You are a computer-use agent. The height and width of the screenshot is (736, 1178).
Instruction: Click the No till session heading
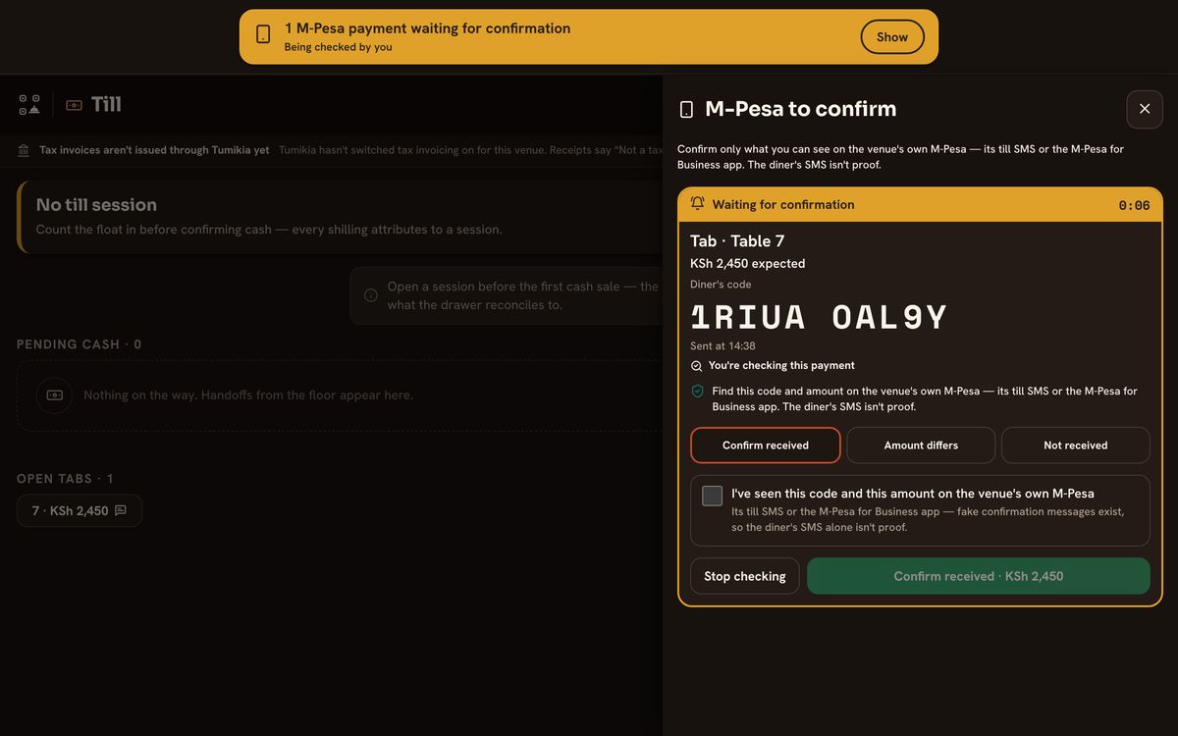[96, 205]
